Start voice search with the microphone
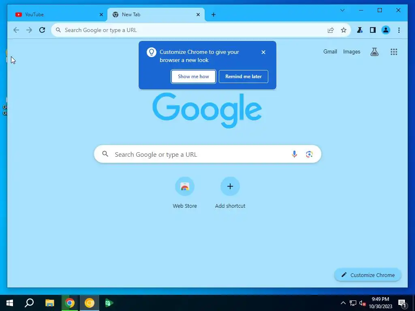 294,154
